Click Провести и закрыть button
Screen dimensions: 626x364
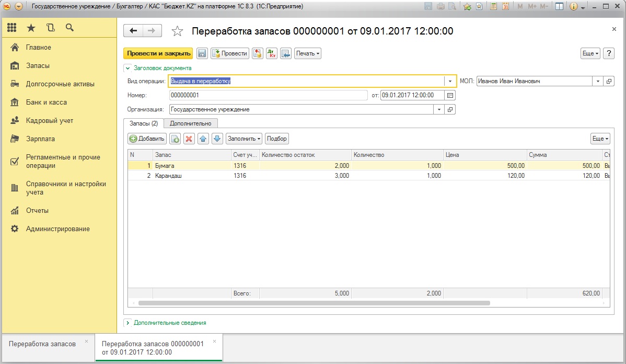pos(158,53)
